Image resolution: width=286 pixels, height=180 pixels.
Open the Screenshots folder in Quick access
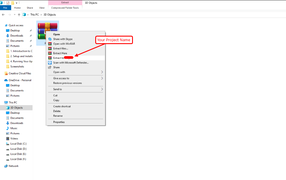click(x=17, y=67)
